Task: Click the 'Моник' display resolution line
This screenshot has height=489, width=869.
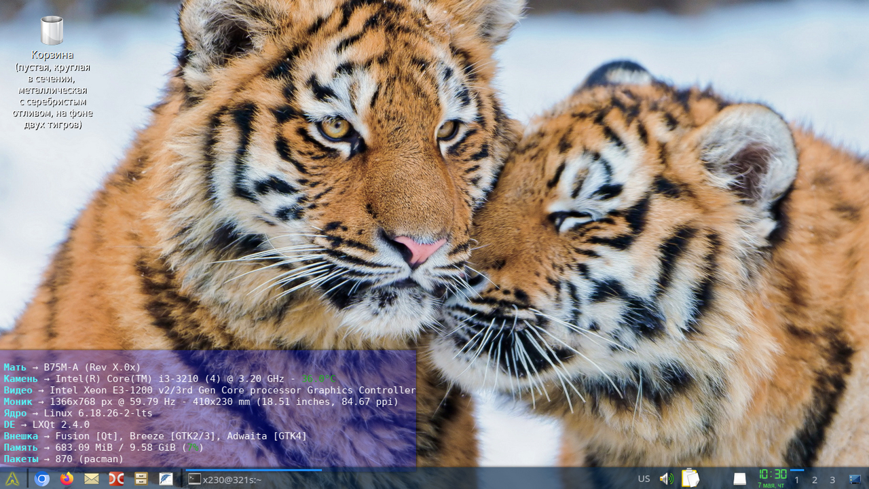Action: (x=201, y=402)
